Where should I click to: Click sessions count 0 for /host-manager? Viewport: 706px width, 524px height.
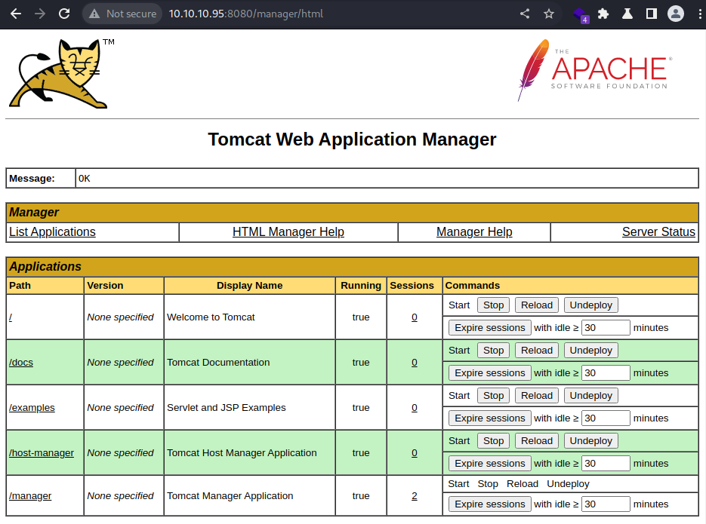(x=415, y=453)
